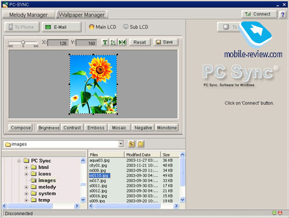Select the melody folder in the tree

47,187
